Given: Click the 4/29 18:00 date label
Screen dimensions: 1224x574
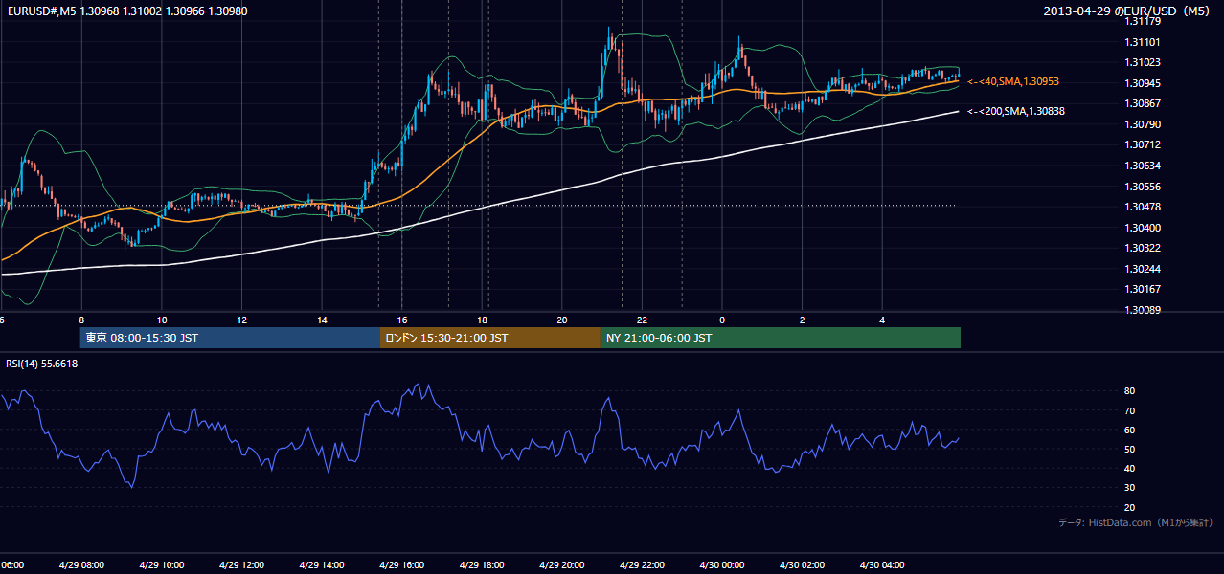Looking at the screenshot, I should (x=483, y=565).
